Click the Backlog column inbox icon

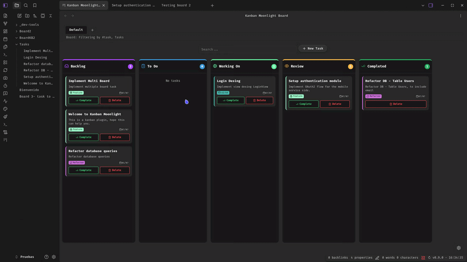point(66,66)
